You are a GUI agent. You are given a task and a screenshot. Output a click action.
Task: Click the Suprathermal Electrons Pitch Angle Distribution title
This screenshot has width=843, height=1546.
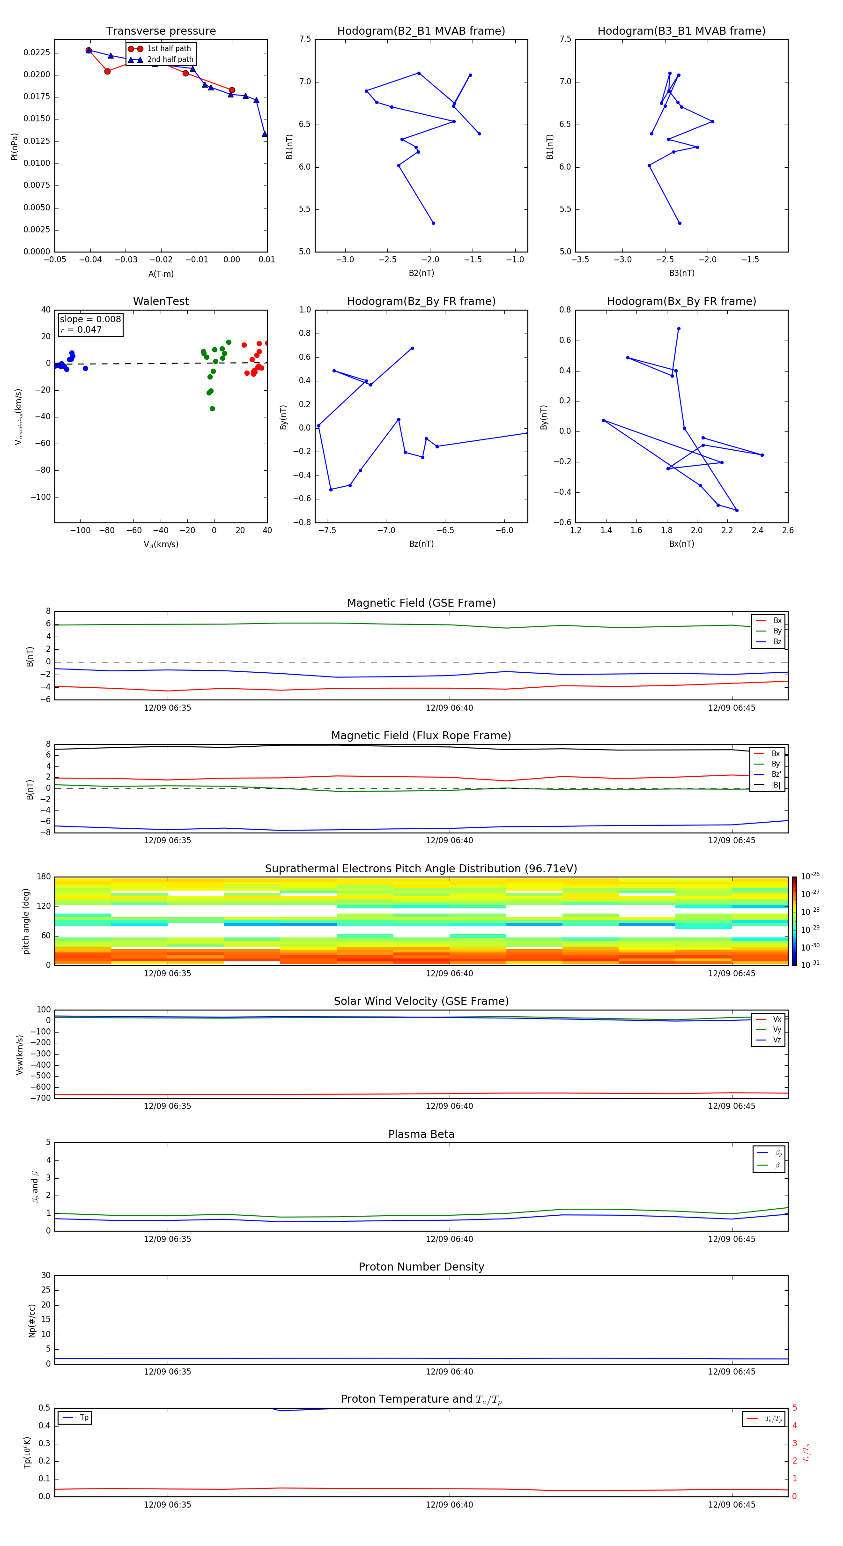click(x=421, y=869)
